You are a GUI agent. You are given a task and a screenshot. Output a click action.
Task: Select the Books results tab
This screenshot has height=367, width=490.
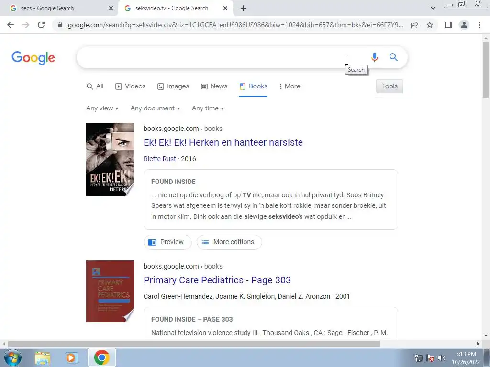click(253, 86)
